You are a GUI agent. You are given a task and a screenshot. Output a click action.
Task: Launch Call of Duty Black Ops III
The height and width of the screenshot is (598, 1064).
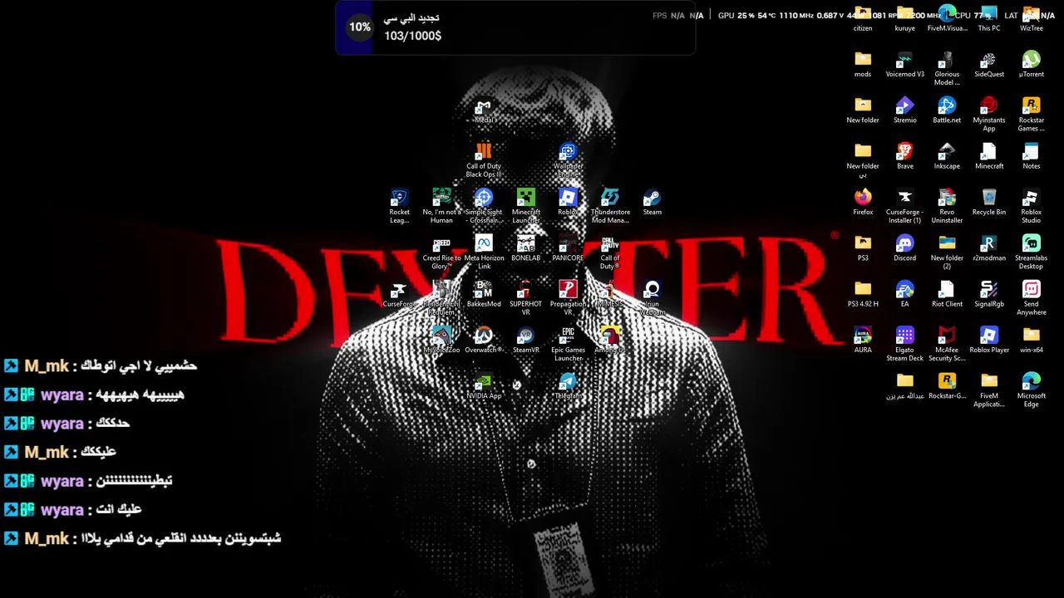pos(484,161)
